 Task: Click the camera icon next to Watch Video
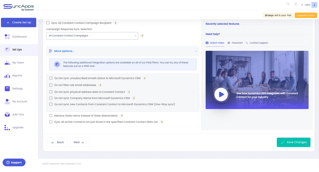pyautogui.click(x=207, y=43)
